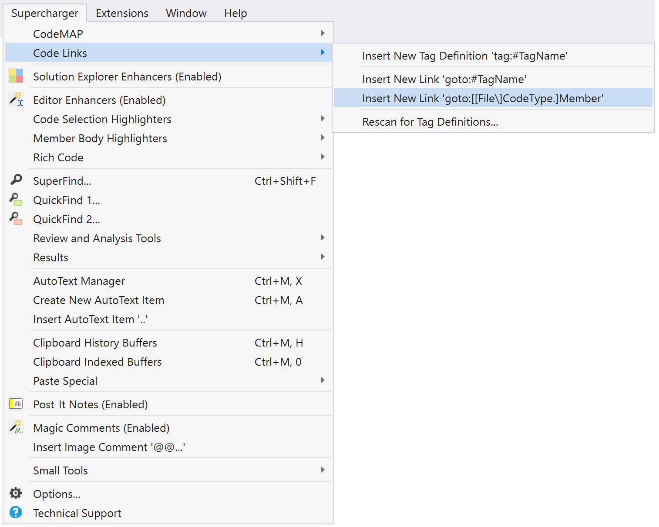Open AutoText Manager
The height and width of the screenshot is (527, 659).
(x=168, y=281)
